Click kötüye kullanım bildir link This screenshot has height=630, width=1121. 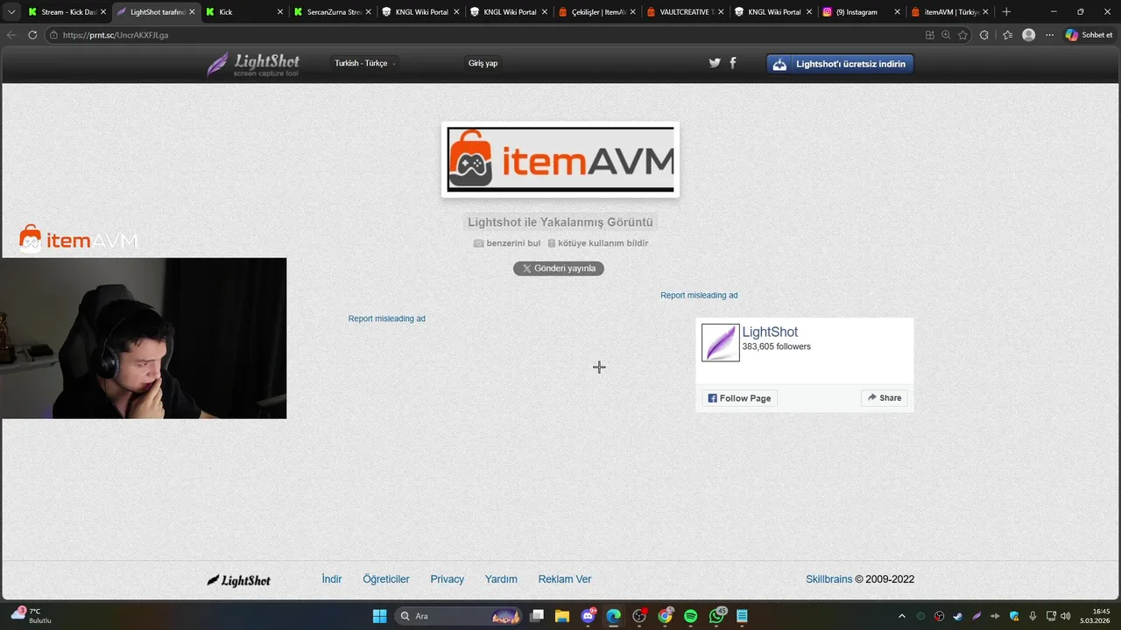pyautogui.click(x=598, y=243)
